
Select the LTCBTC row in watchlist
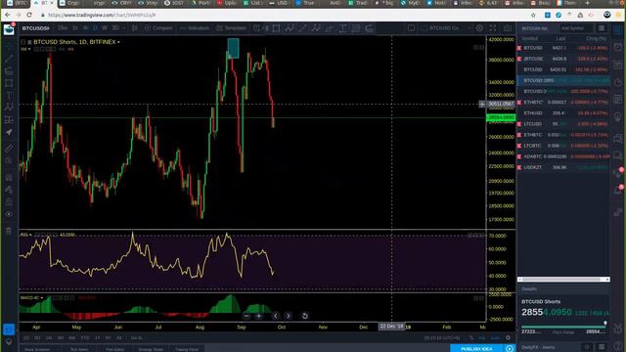pos(563,146)
